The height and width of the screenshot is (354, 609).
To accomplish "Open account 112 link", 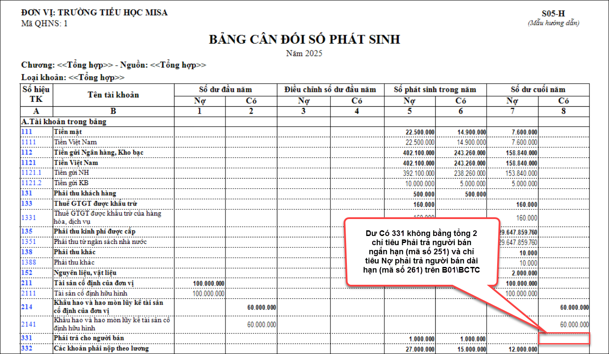I will click(26, 152).
